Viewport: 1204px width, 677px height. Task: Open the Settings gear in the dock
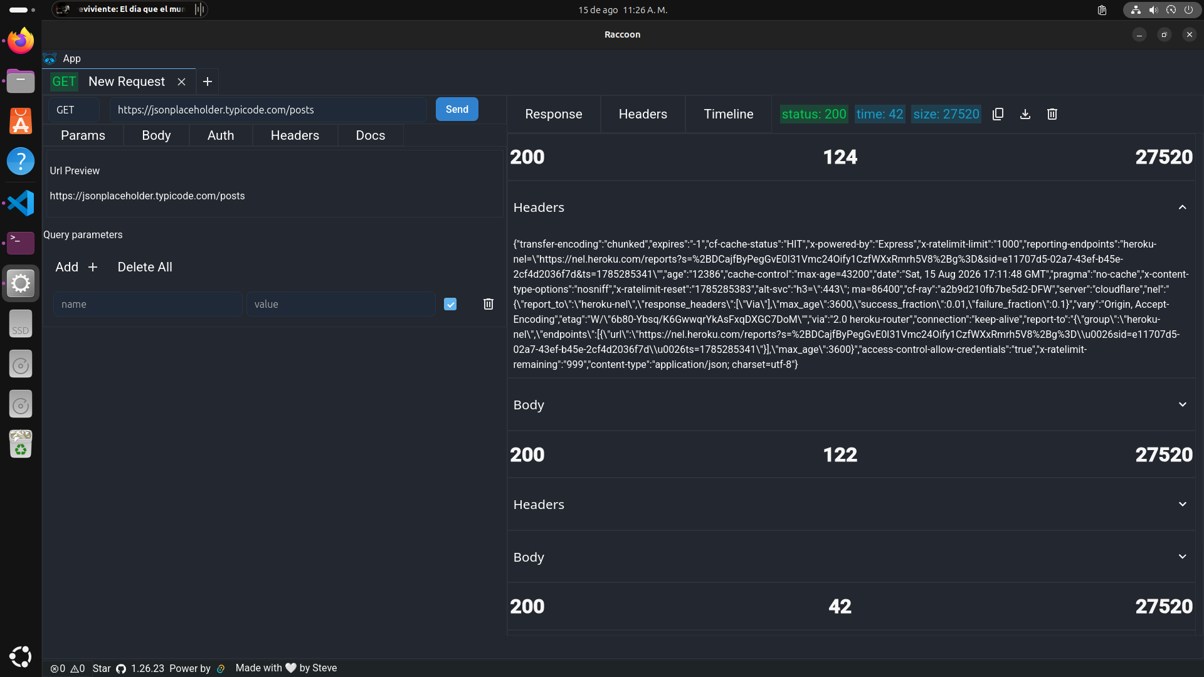pyautogui.click(x=21, y=283)
